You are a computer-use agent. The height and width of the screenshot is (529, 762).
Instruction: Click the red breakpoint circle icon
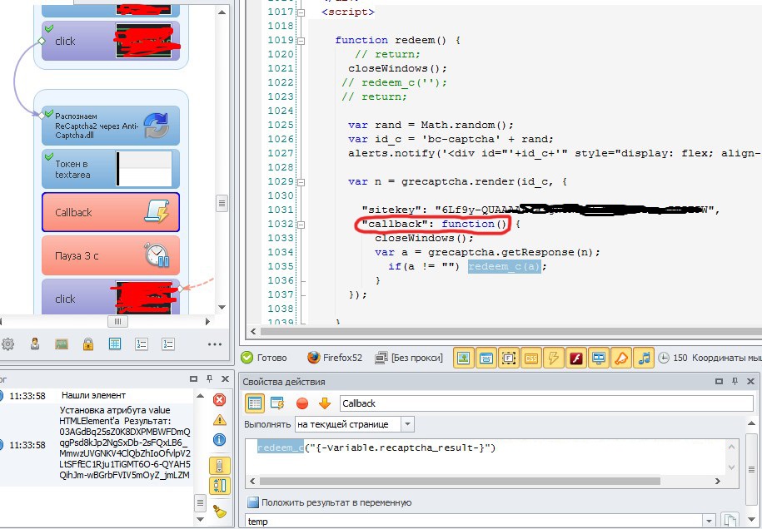[x=302, y=403]
